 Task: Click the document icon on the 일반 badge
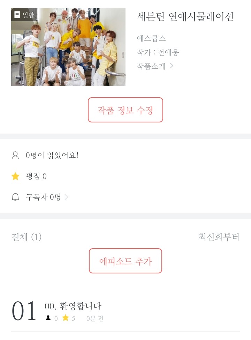tap(17, 15)
